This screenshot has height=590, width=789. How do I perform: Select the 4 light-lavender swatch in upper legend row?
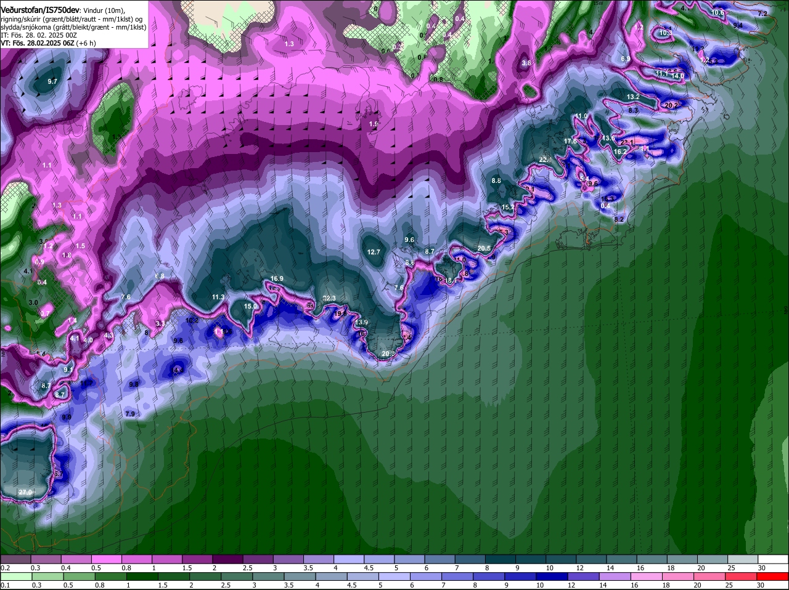350,559
